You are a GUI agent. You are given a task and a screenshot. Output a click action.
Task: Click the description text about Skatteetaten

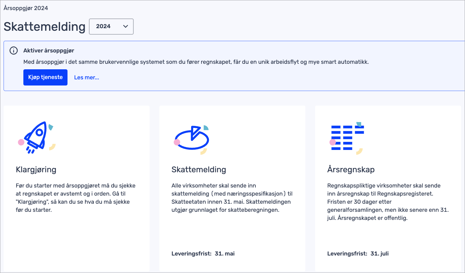click(x=232, y=198)
